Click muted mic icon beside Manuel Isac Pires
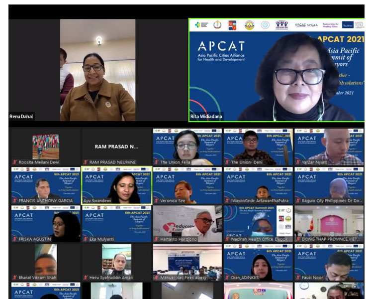The width and height of the screenshot is (370, 299). tap(156, 278)
